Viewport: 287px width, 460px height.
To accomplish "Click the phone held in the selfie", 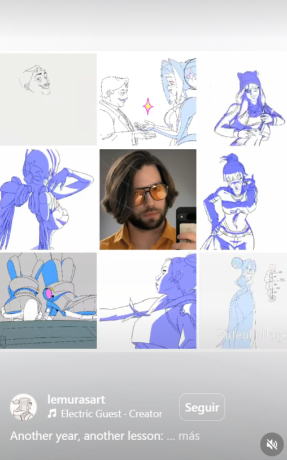I will coord(186,225).
